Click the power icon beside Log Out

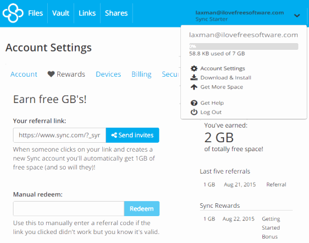(x=194, y=112)
